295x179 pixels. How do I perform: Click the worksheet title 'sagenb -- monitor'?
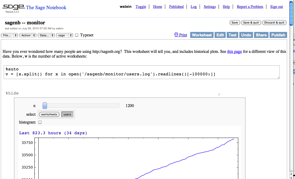pyautogui.click(x=25, y=23)
